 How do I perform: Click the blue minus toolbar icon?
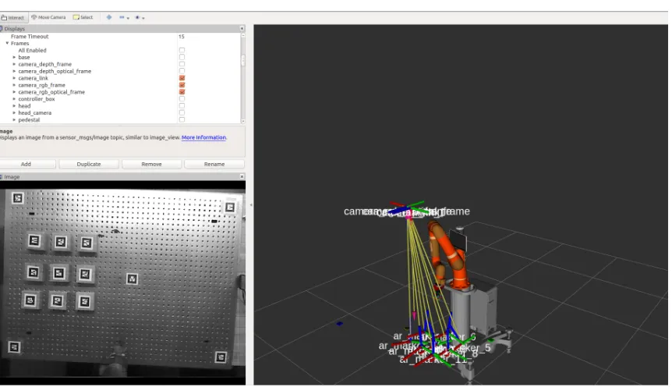click(122, 18)
